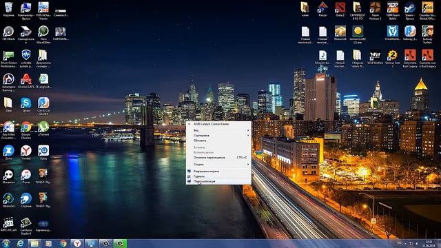441x248 pixels.
Task: Select the Camtasia Studio 8 desktop icon
Action: [x=26, y=226]
